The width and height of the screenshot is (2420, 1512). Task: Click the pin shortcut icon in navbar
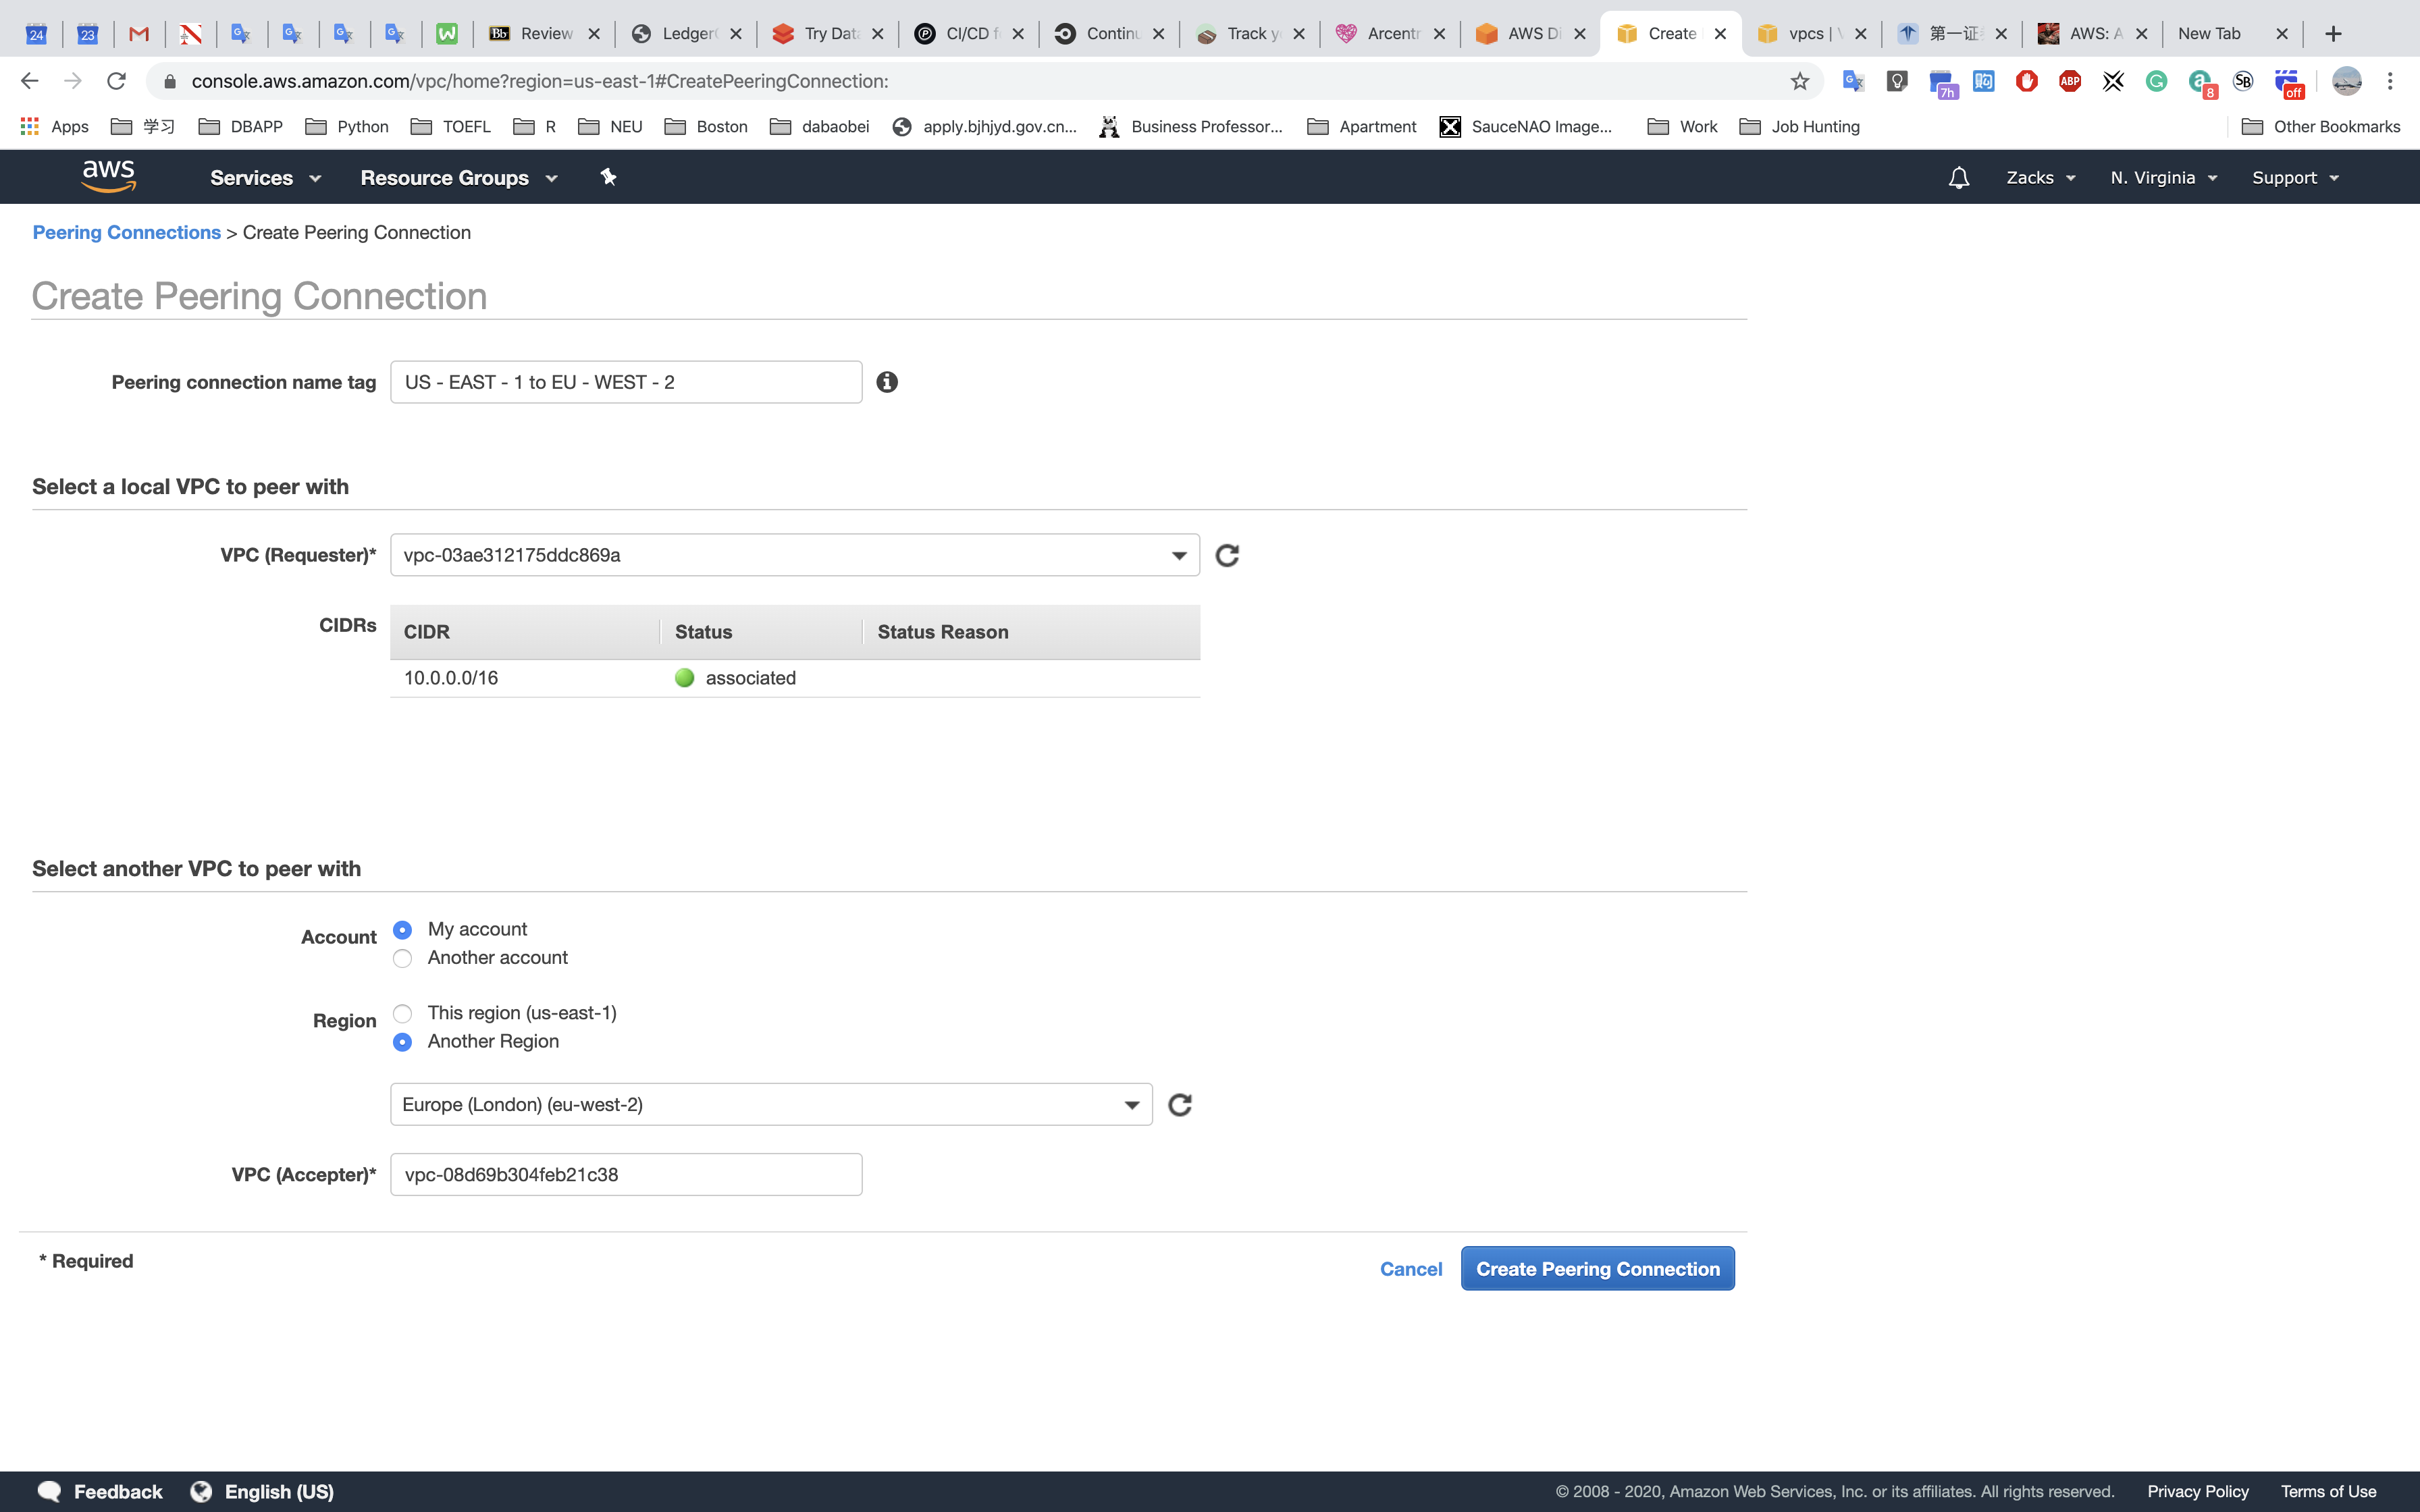tap(608, 177)
